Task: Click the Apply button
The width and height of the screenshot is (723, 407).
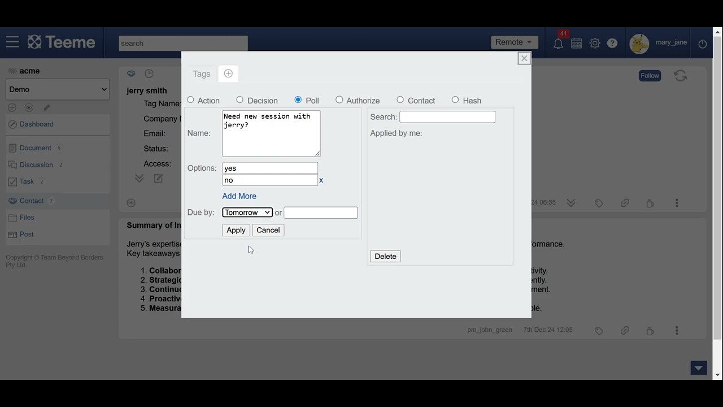Action: [236, 230]
